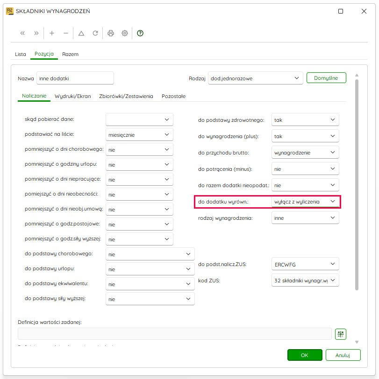
Task: Expand the Rodzaj dropdown showing dod.jednorazowe
Action: (255, 78)
